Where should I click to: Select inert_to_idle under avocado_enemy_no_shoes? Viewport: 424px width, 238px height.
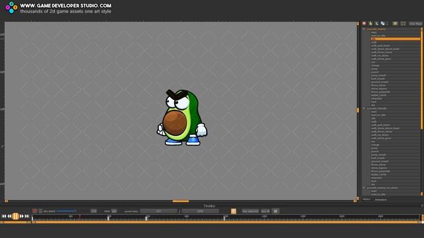(x=396, y=194)
